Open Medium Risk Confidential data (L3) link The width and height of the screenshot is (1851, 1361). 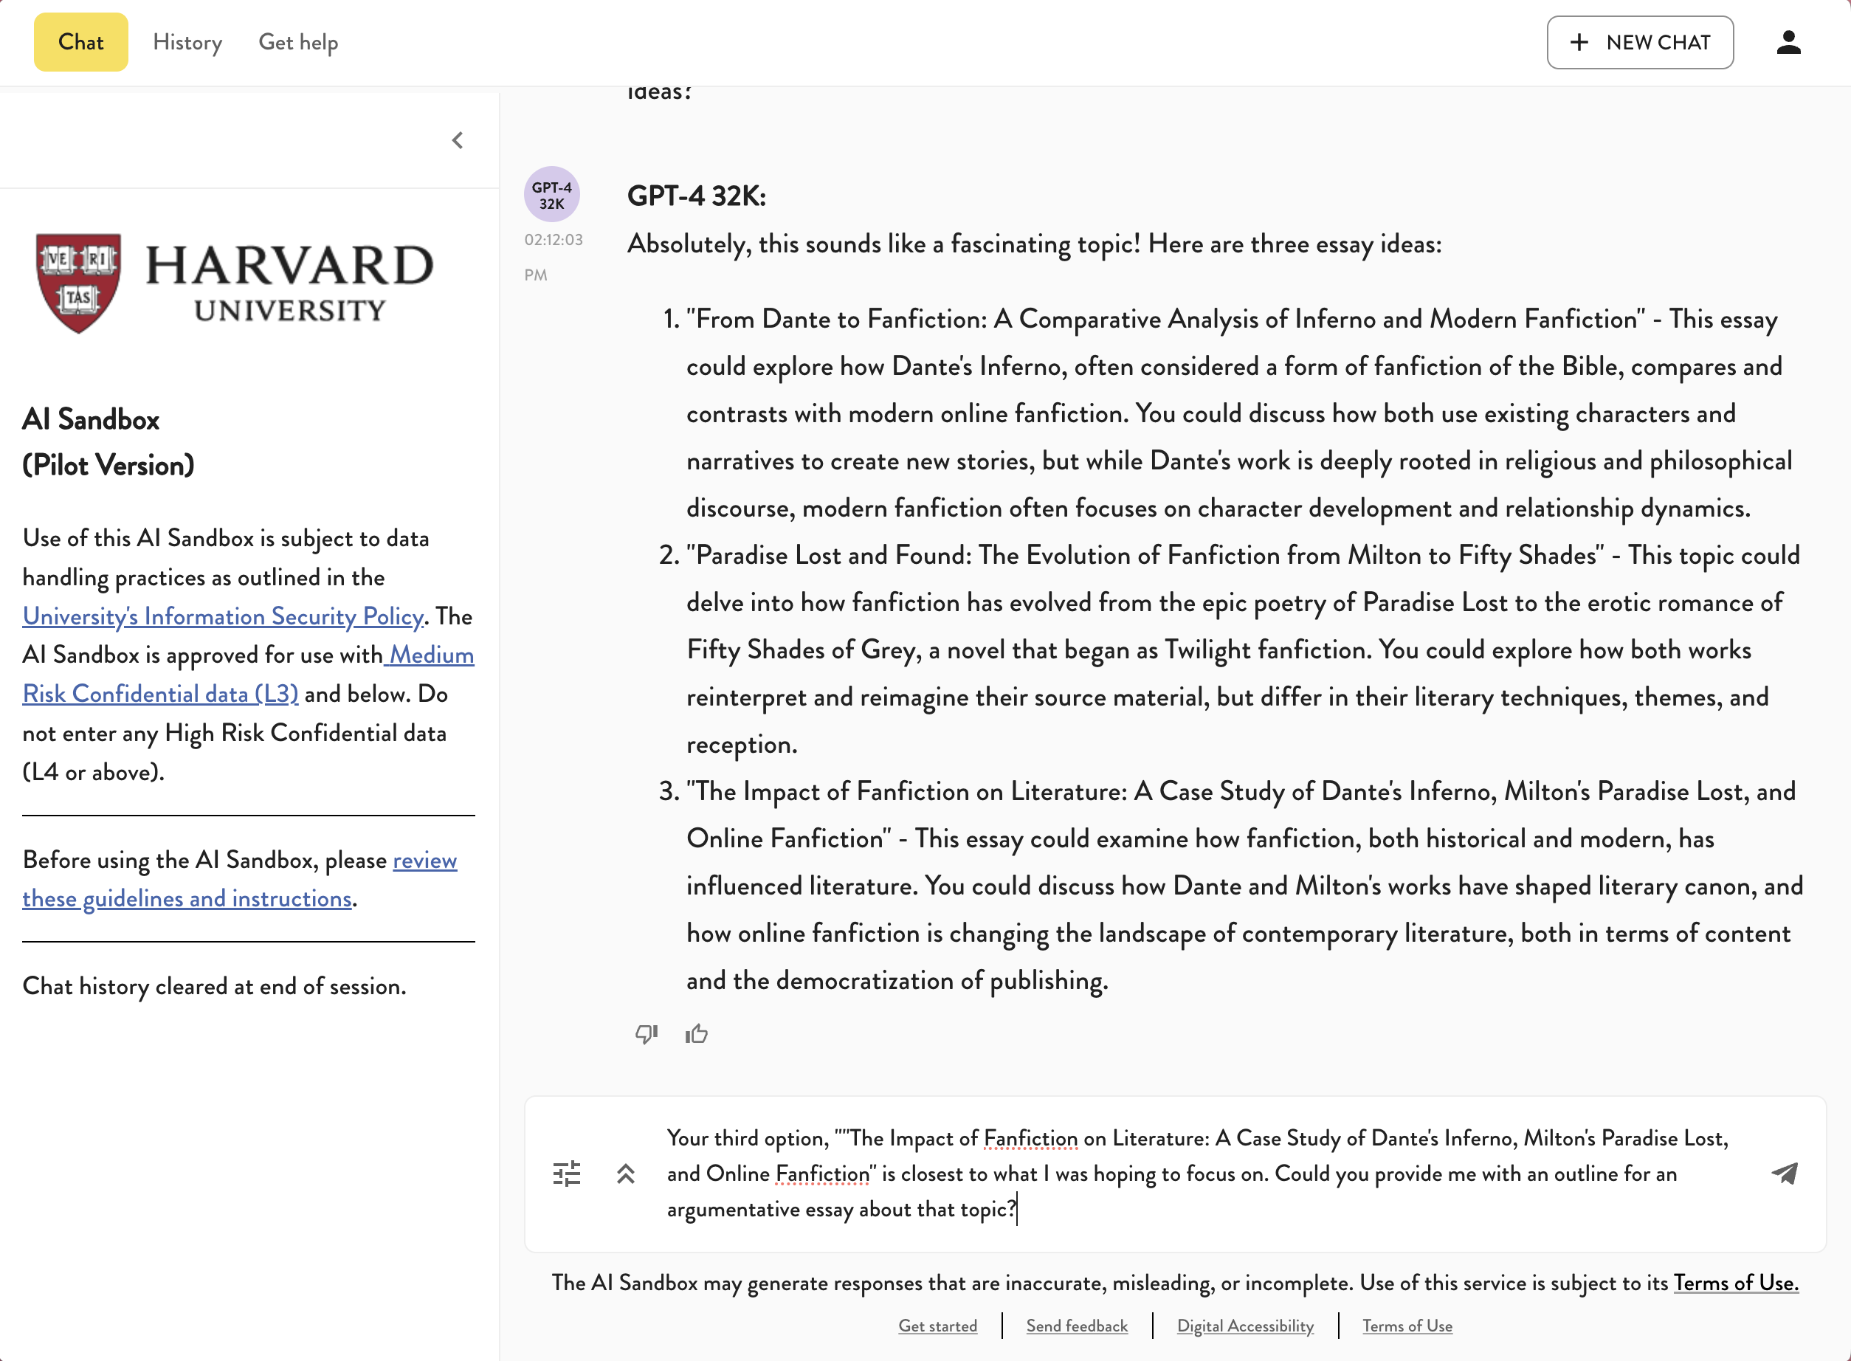pyautogui.click(x=161, y=694)
